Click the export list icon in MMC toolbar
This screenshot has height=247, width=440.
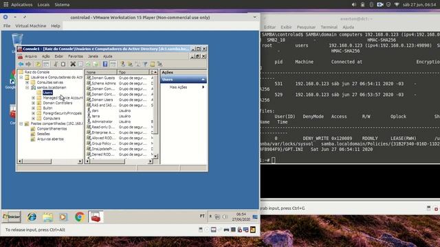coord(96,64)
